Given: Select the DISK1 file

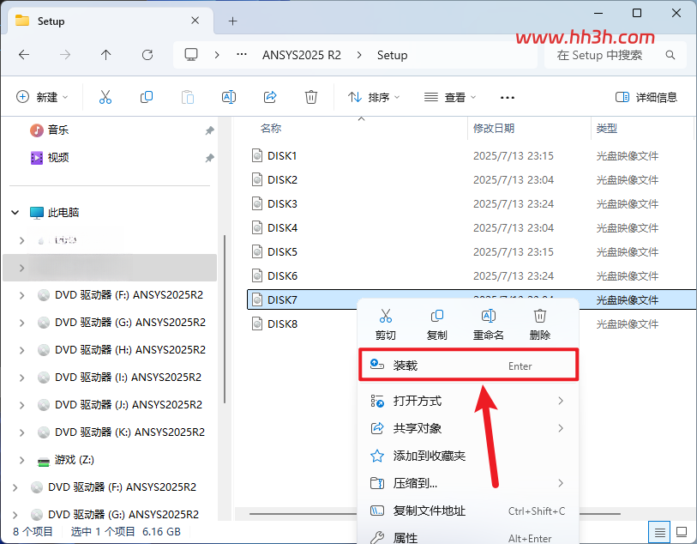Looking at the screenshot, I should pos(282,155).
